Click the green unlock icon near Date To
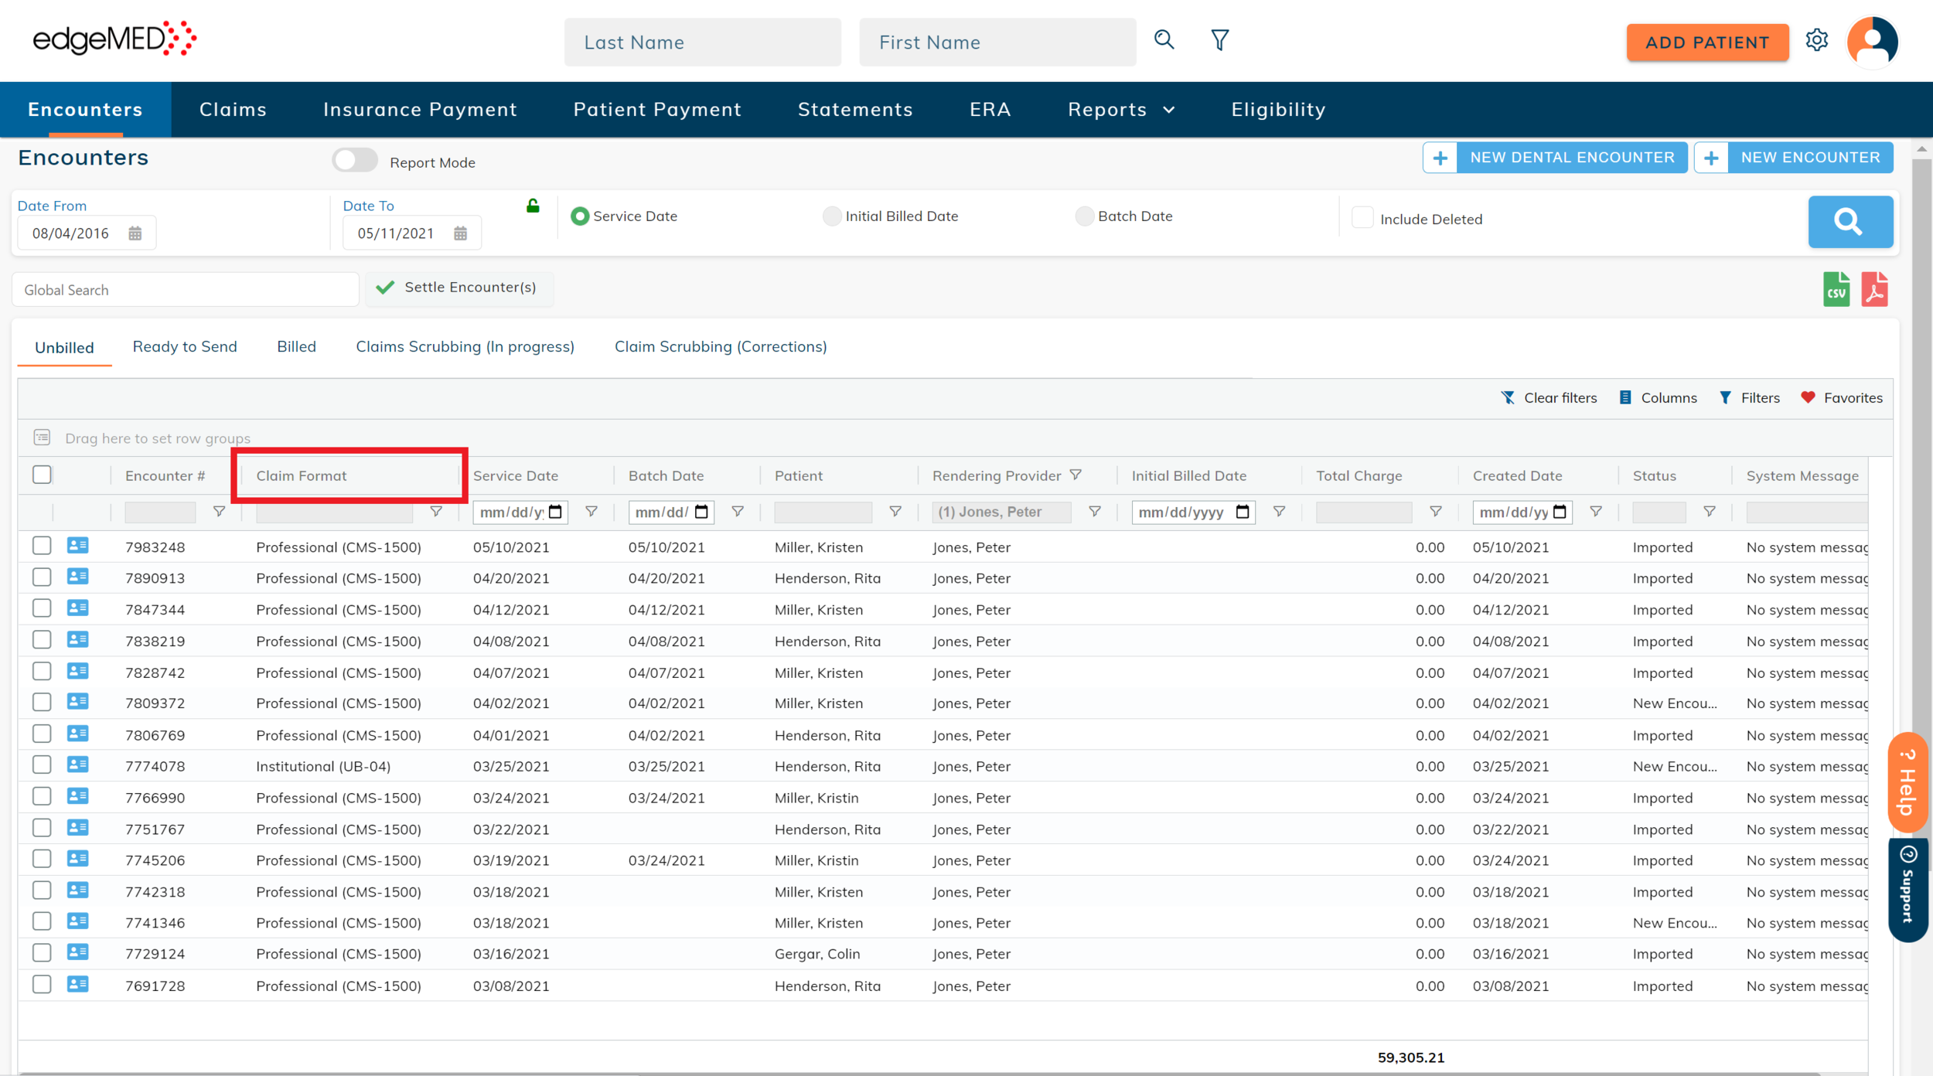1933x1076 pixels. click(533, 206)
